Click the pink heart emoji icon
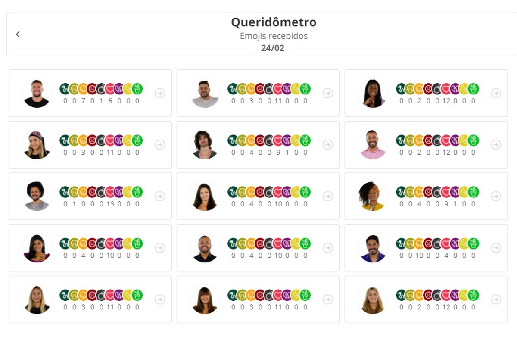The image size is (517, 337). 109,89
